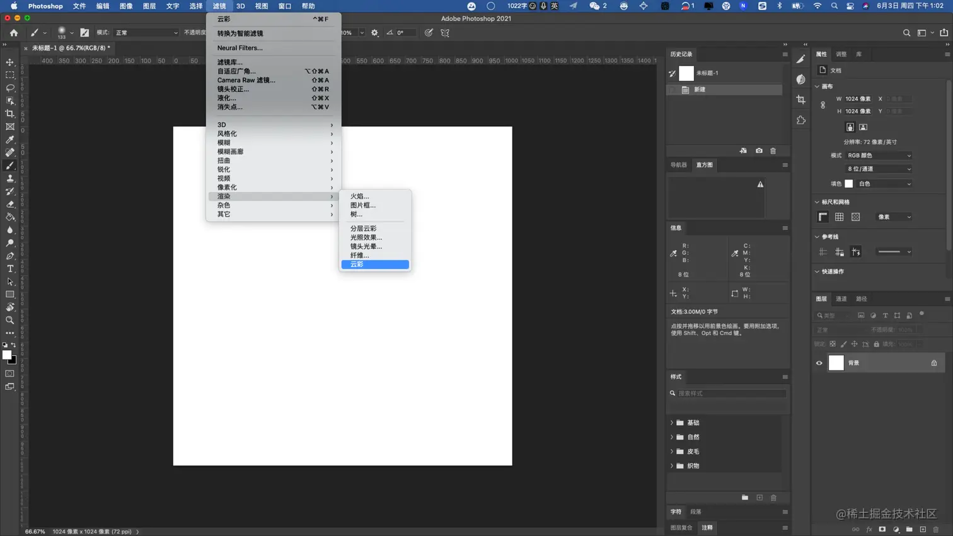Open the 8 位/通道 bit depth dropdown
This screenshot has height=536, width=953.
[x=879, y=169]
